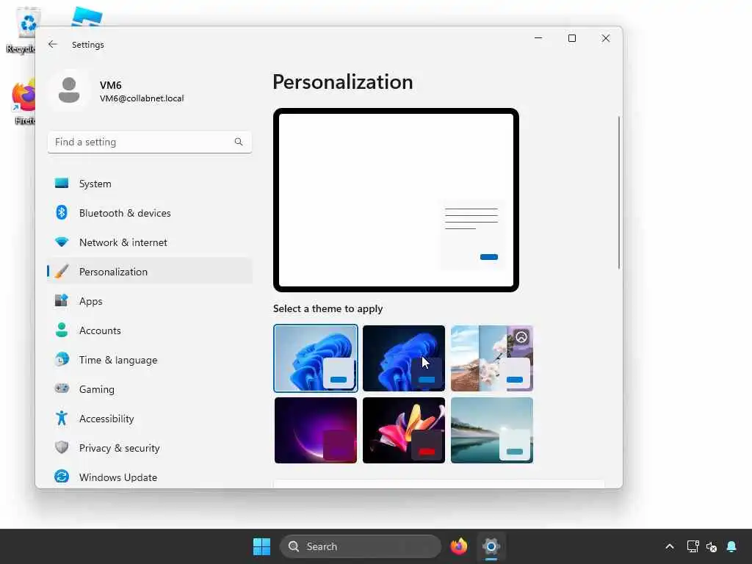Click the back arrow in Settings
Viewport: 752px width, 564px height.
click(x=53, y=44)
